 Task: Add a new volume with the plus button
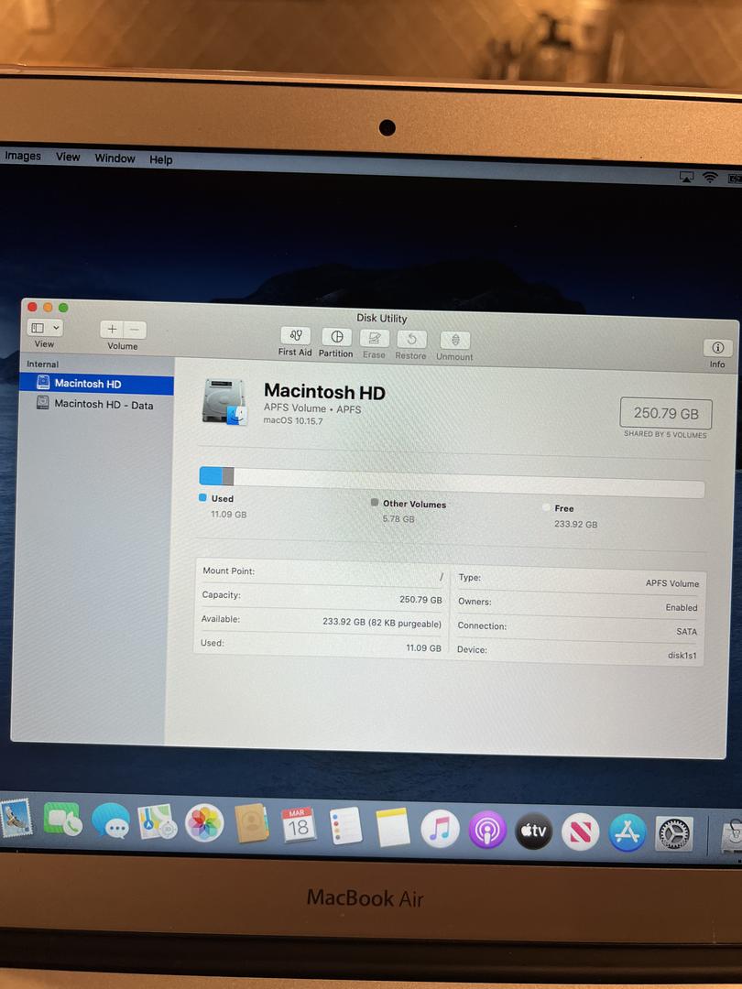tap(113, 329)
